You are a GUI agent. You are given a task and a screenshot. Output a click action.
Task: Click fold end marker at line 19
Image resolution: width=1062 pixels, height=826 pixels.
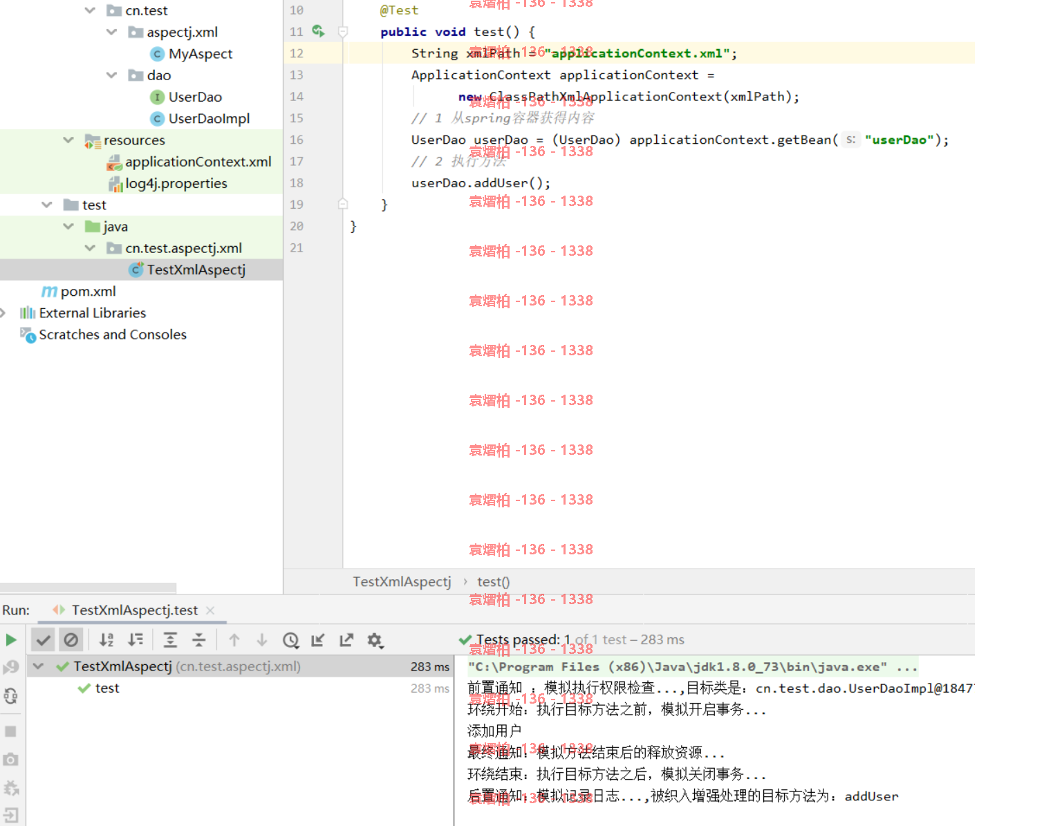[x=342, y=204]
